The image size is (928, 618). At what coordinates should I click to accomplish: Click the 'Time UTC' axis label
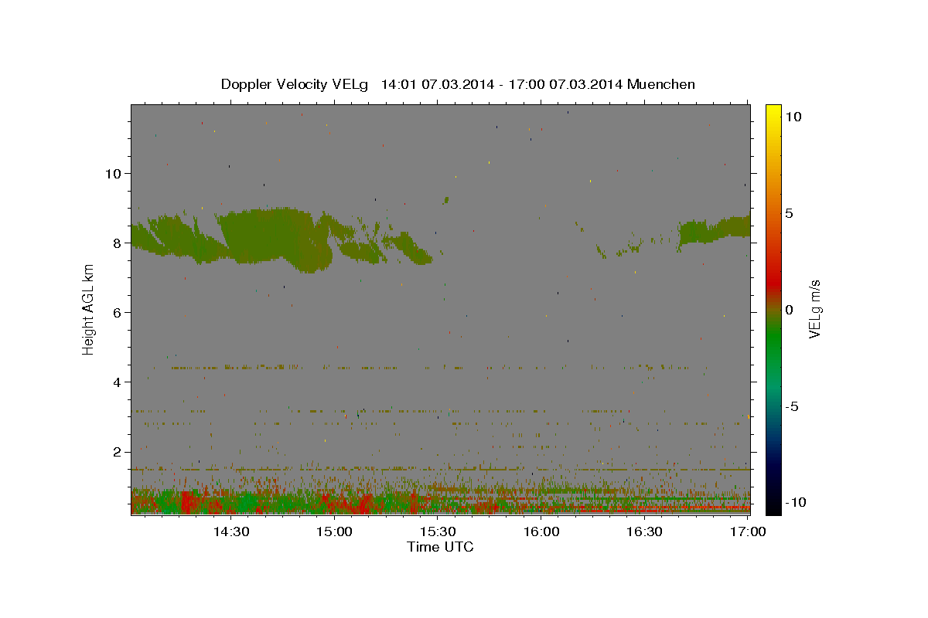(440, 547)
